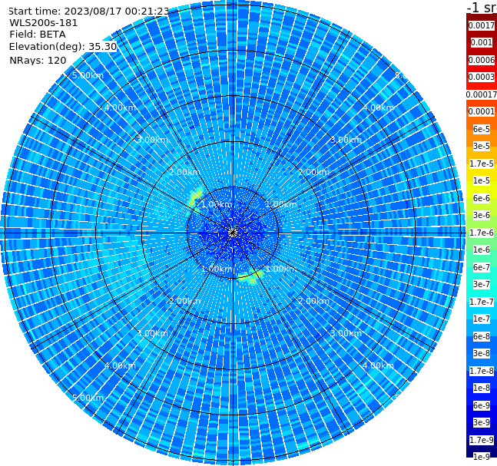
Task: Select the 1.7e-7 colorbar tick
Action: click(482, 302)
